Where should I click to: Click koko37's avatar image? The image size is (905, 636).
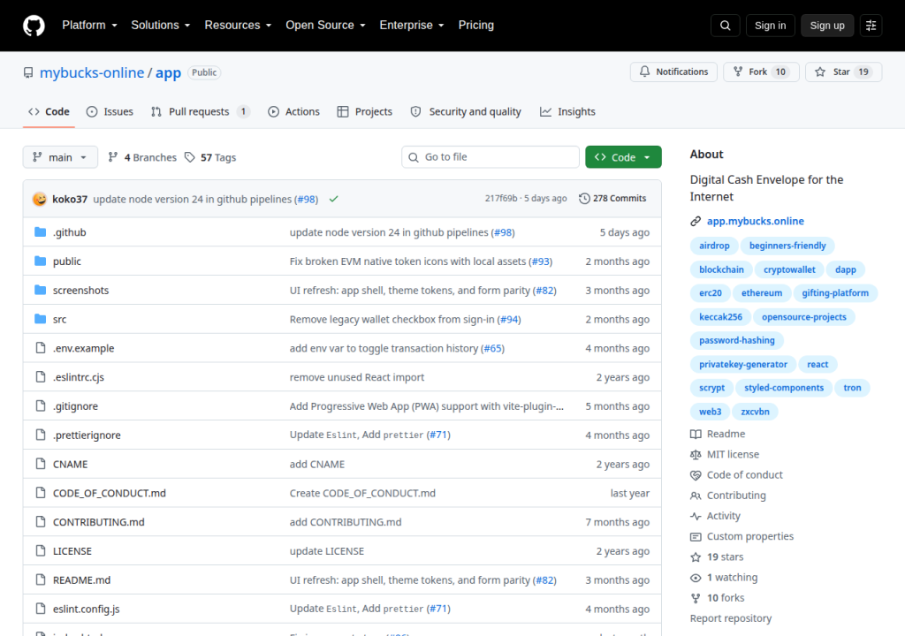[x=40, y=199]
